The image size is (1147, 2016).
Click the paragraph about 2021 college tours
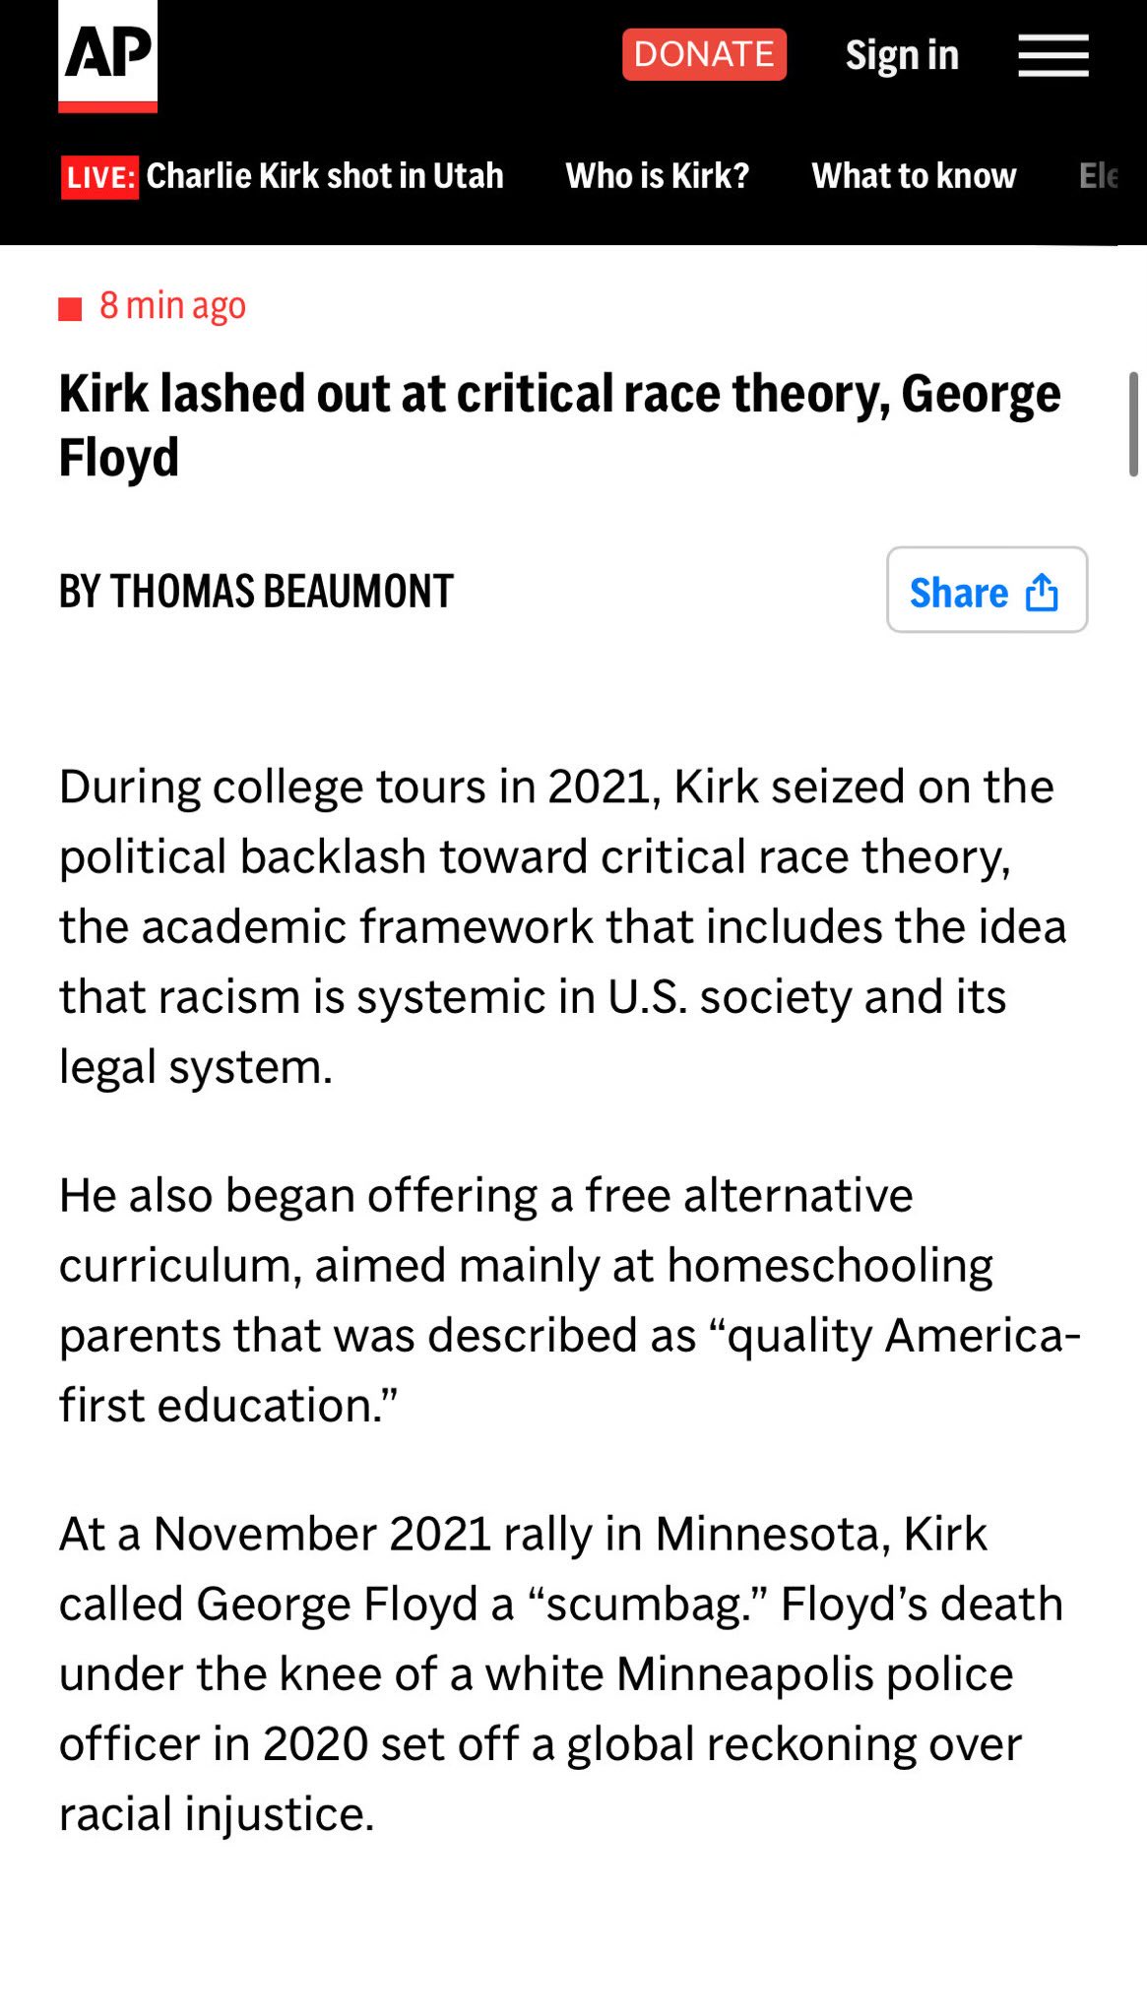(x=563, y=926)
